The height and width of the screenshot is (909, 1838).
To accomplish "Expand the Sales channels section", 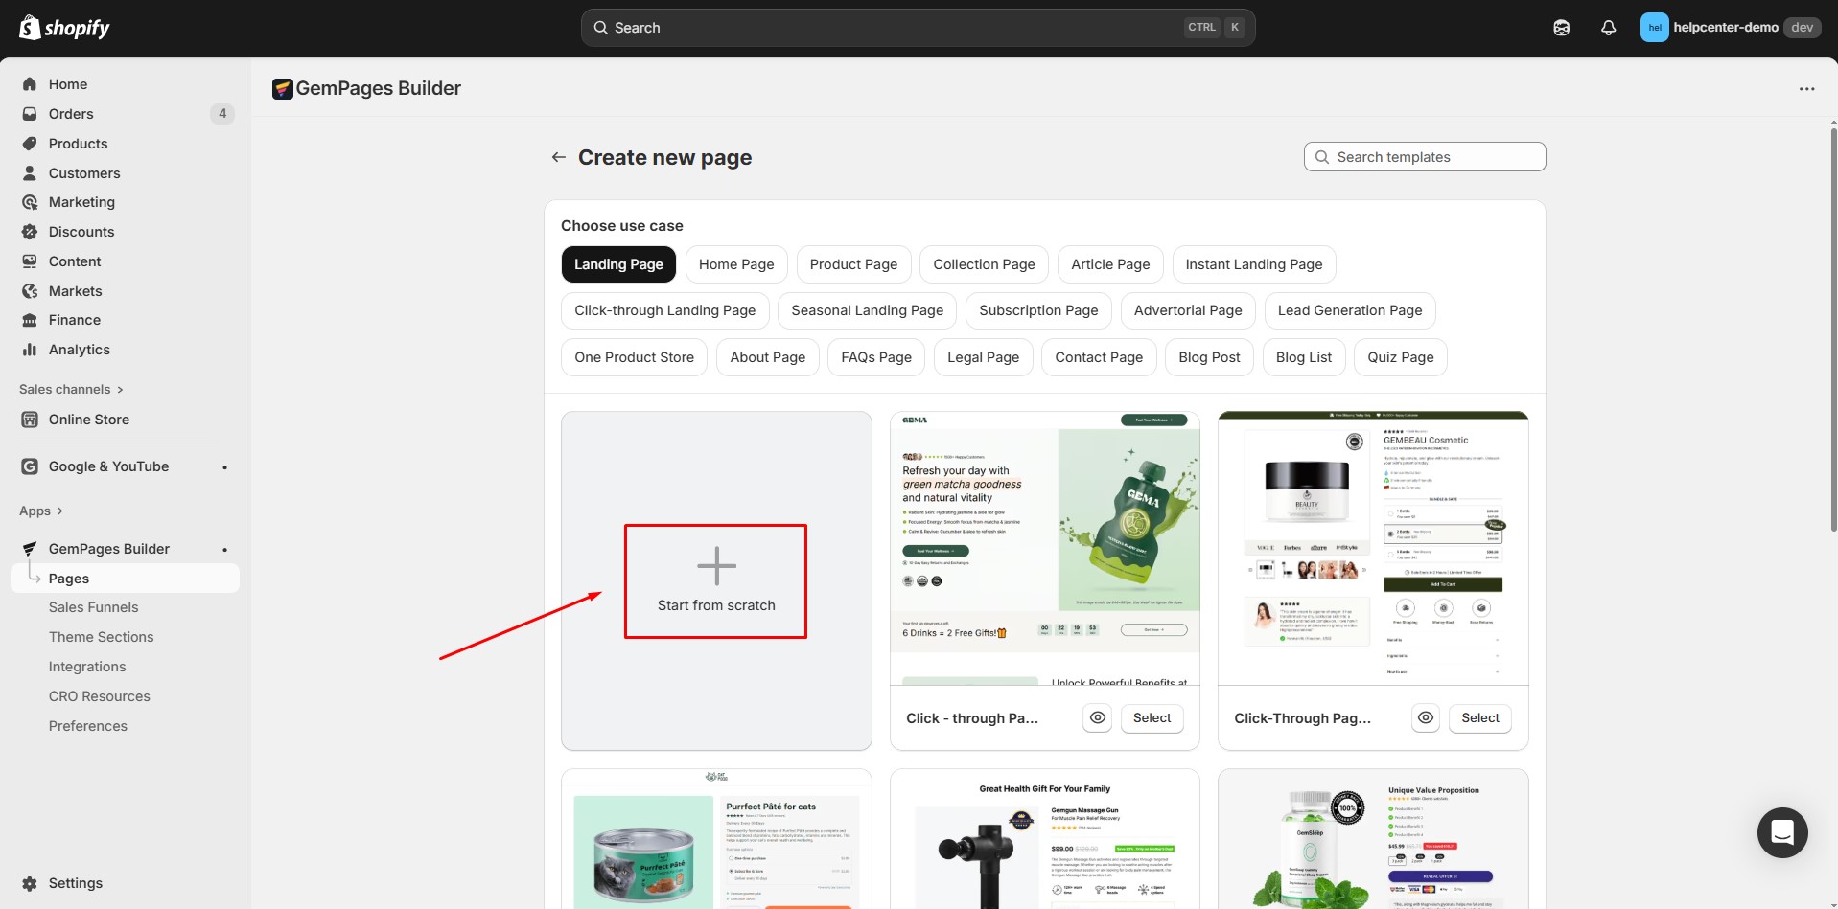I will 71,389.
